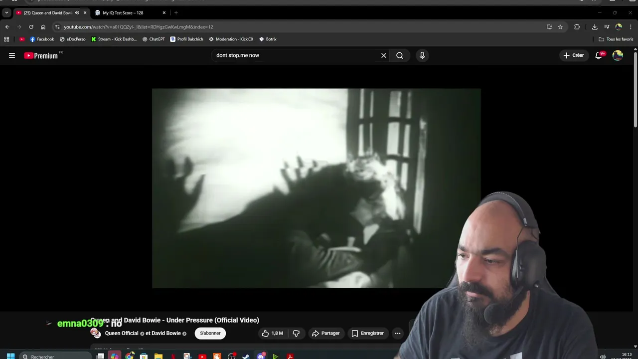The height and width of the screenshot is (359, 638).
Task: Like the Under Pressure video
Action: (273, 333)
